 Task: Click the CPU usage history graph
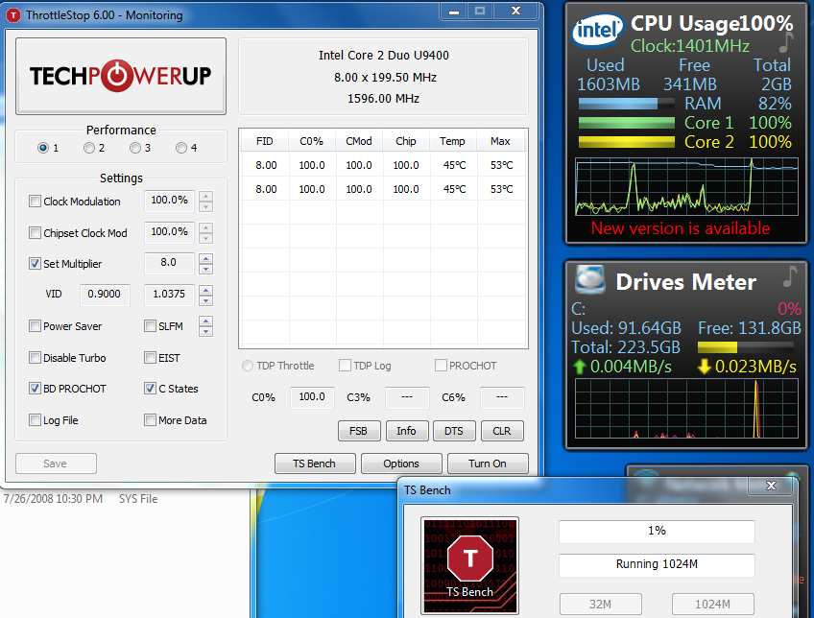(686, 186)
